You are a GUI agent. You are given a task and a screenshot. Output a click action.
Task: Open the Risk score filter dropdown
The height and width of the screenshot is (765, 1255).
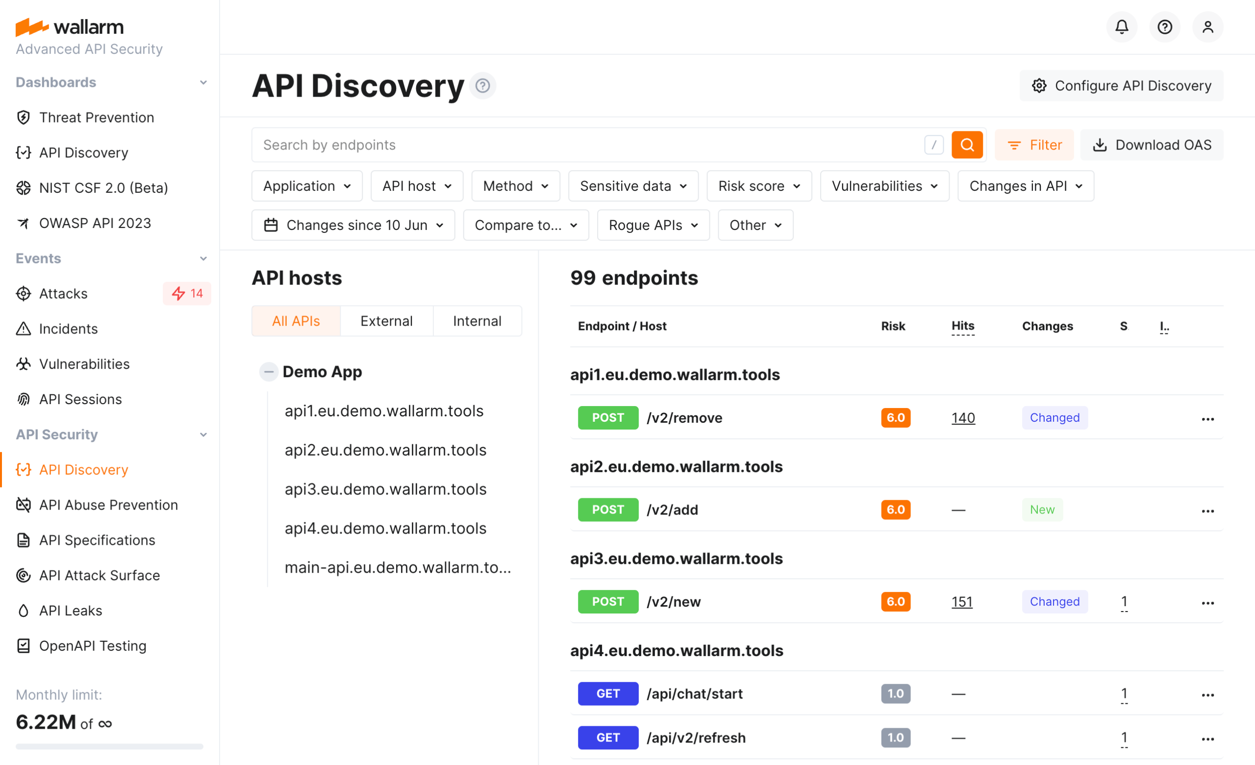pyautogui.click(x=758, y=186)
